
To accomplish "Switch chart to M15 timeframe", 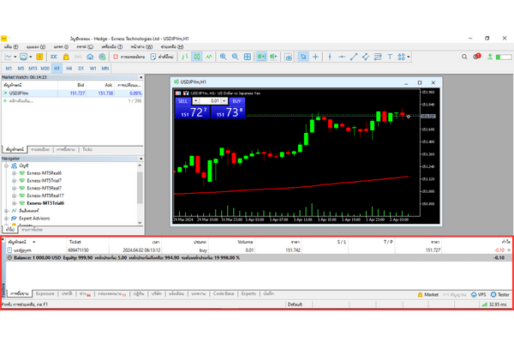I will [32, 67].
